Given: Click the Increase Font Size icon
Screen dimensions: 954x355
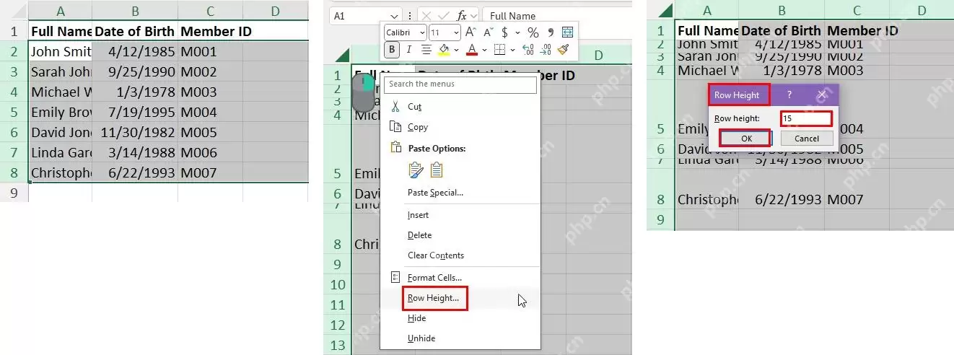Looking at the screenshot, I should [471, 32].
